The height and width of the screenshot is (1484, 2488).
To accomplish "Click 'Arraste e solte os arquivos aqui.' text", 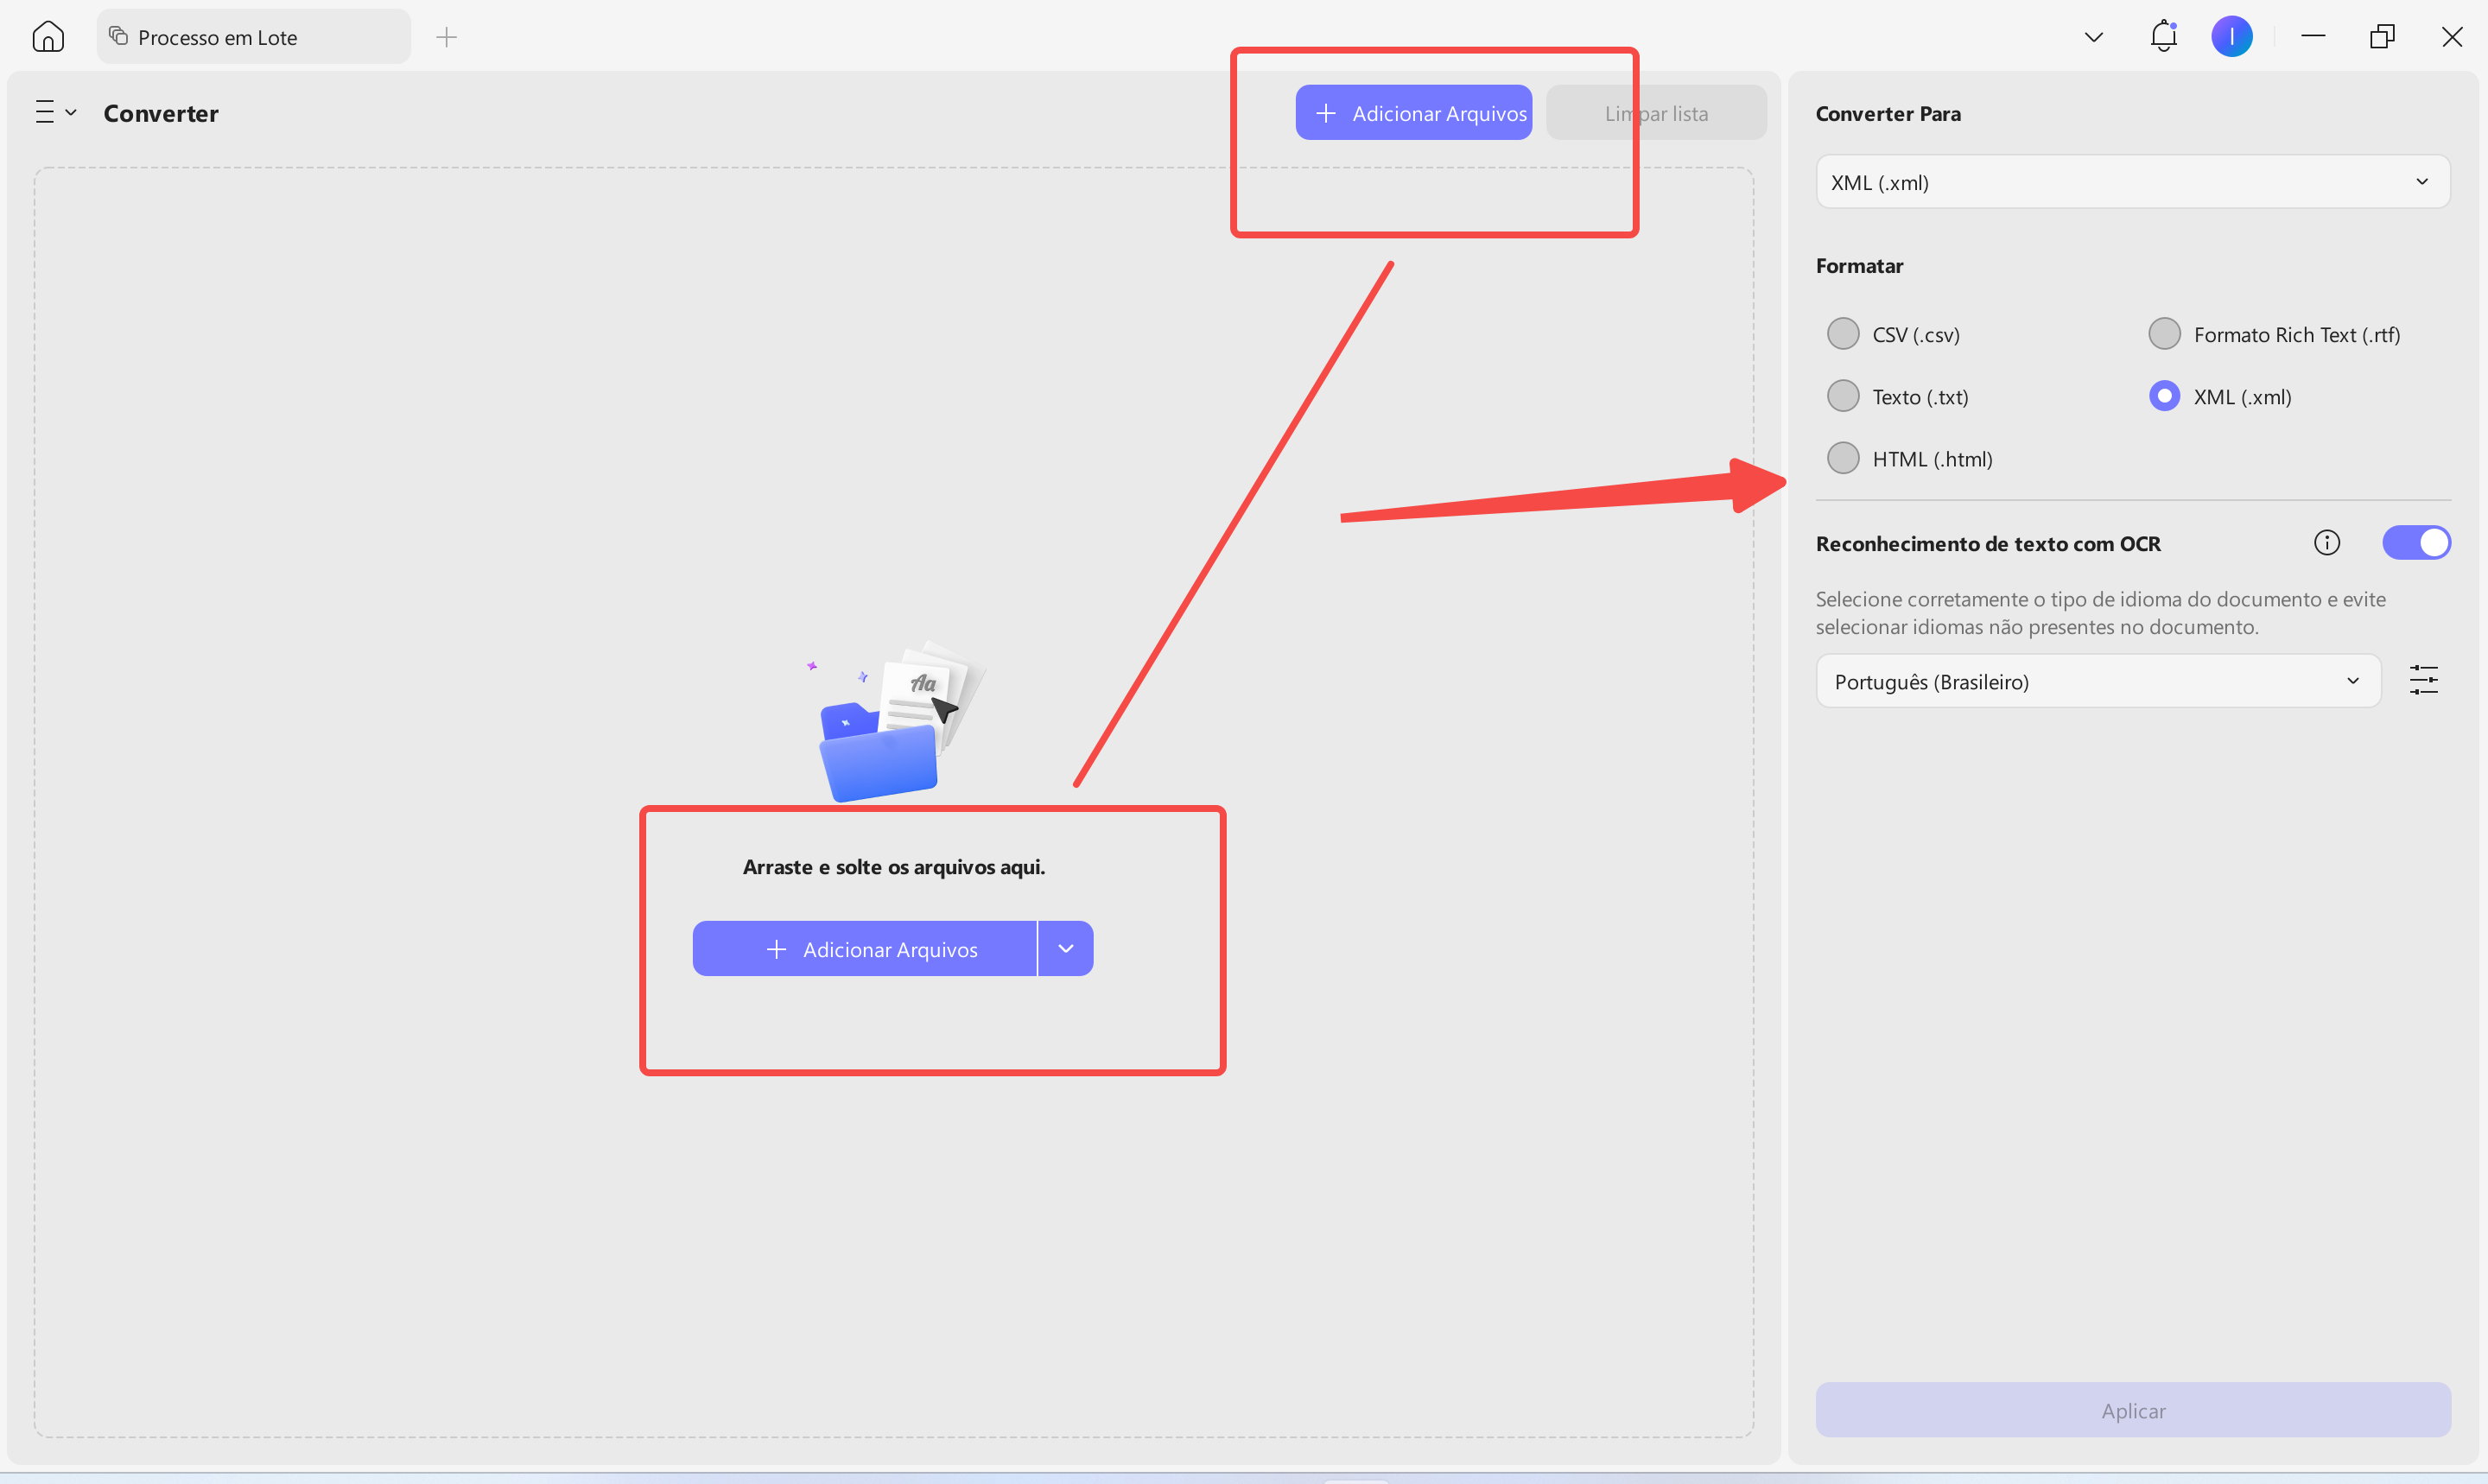I will coord(893,867).
